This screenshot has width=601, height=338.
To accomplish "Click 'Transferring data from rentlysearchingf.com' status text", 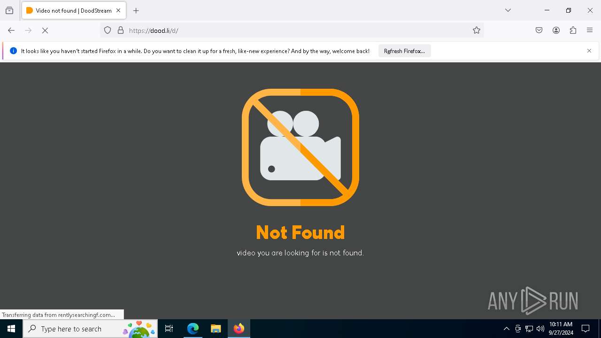I will click(59, 315).
